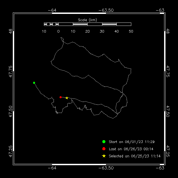Click the green start point marker on track
This screenshot has width=178, height=178.
(x=34, y=83)
